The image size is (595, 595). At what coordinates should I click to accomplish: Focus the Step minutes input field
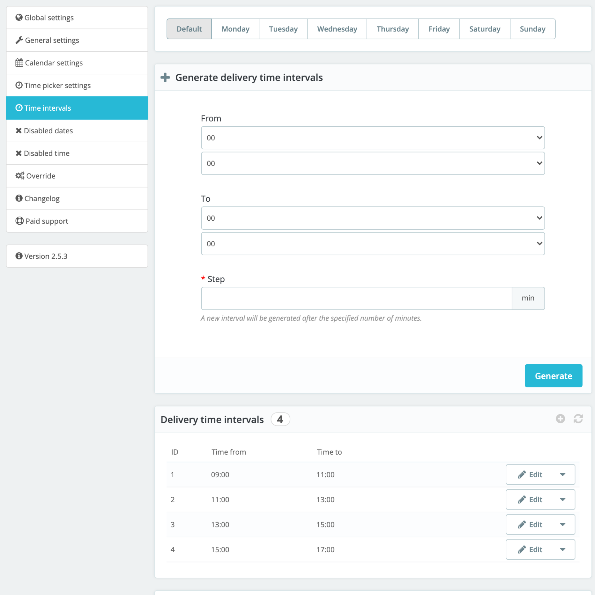356,298
